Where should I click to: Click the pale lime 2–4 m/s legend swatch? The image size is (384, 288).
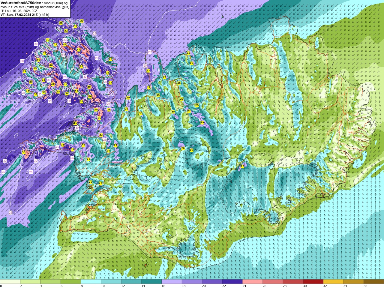point(30,282)
